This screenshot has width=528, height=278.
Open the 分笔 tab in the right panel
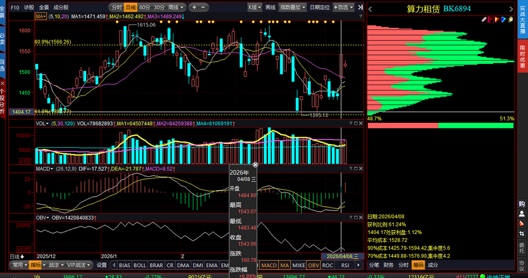click(374, 265)
